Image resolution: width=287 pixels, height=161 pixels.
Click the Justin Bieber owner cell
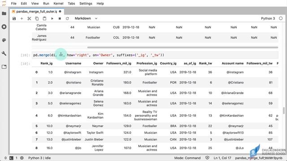point(94,140)
